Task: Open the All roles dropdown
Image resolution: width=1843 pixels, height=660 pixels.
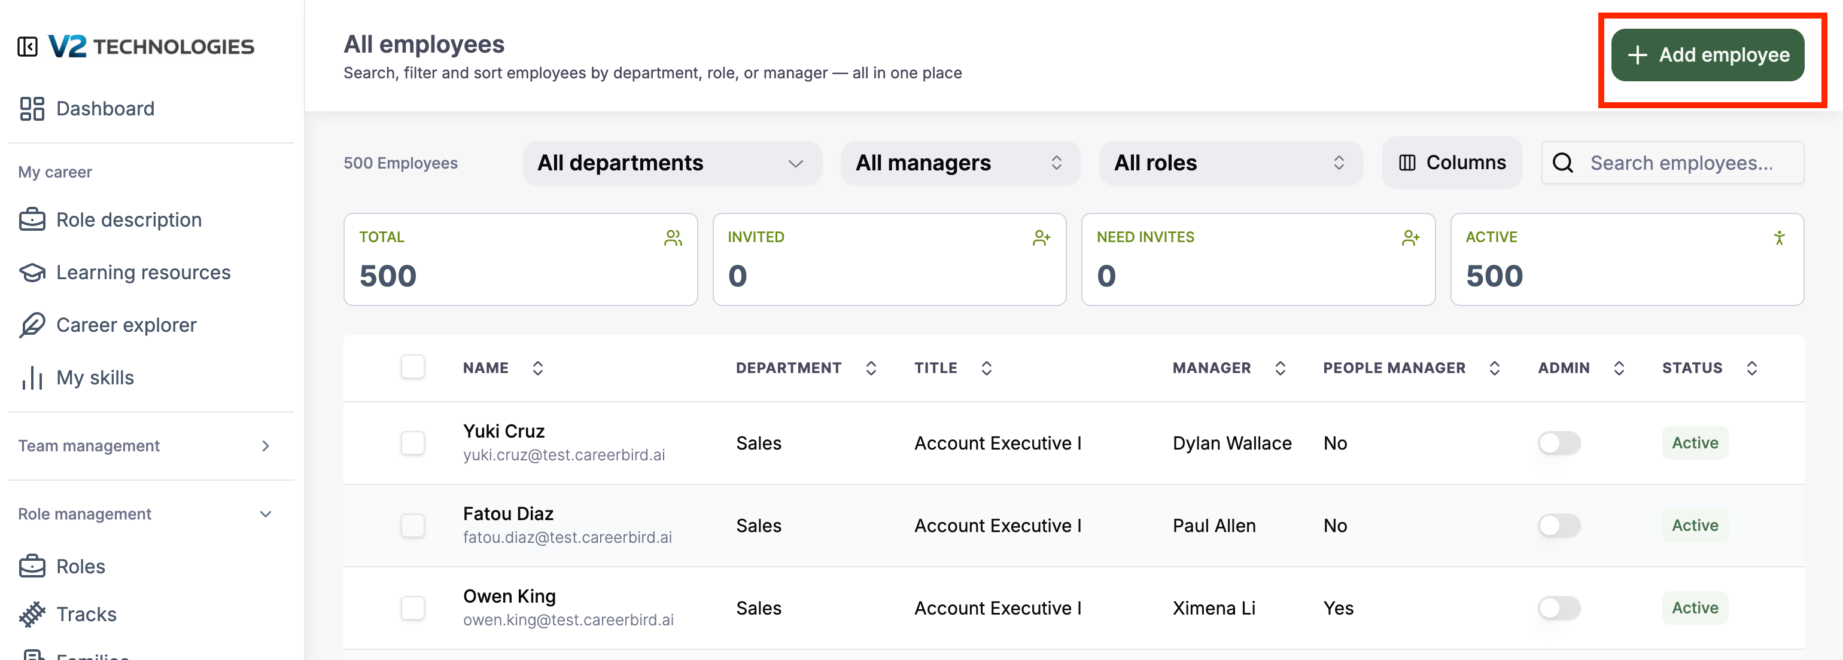Action: 1231,163
